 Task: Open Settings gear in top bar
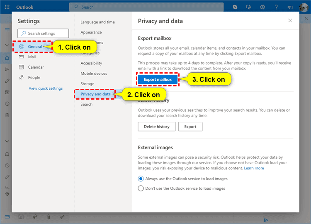click(262, 7)
